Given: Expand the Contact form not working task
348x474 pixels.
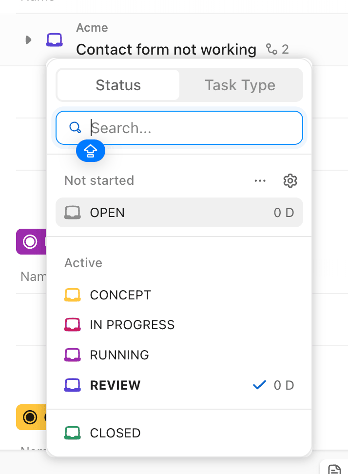Looking at the screenshot, I should (28, 39).
